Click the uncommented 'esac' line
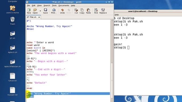This screenshot has width=182, height=102. tap(30, 88)
